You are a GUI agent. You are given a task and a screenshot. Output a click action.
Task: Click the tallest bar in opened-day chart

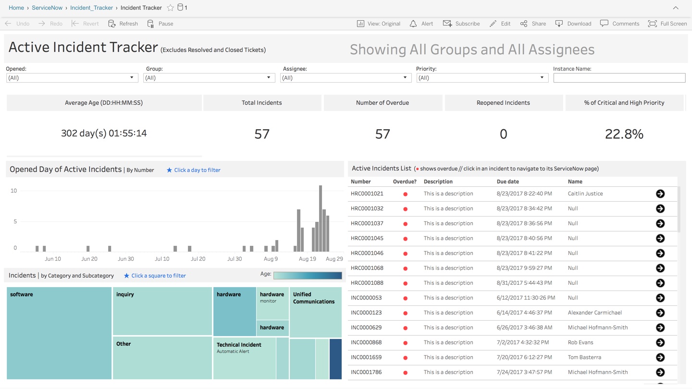coord(321,219)
